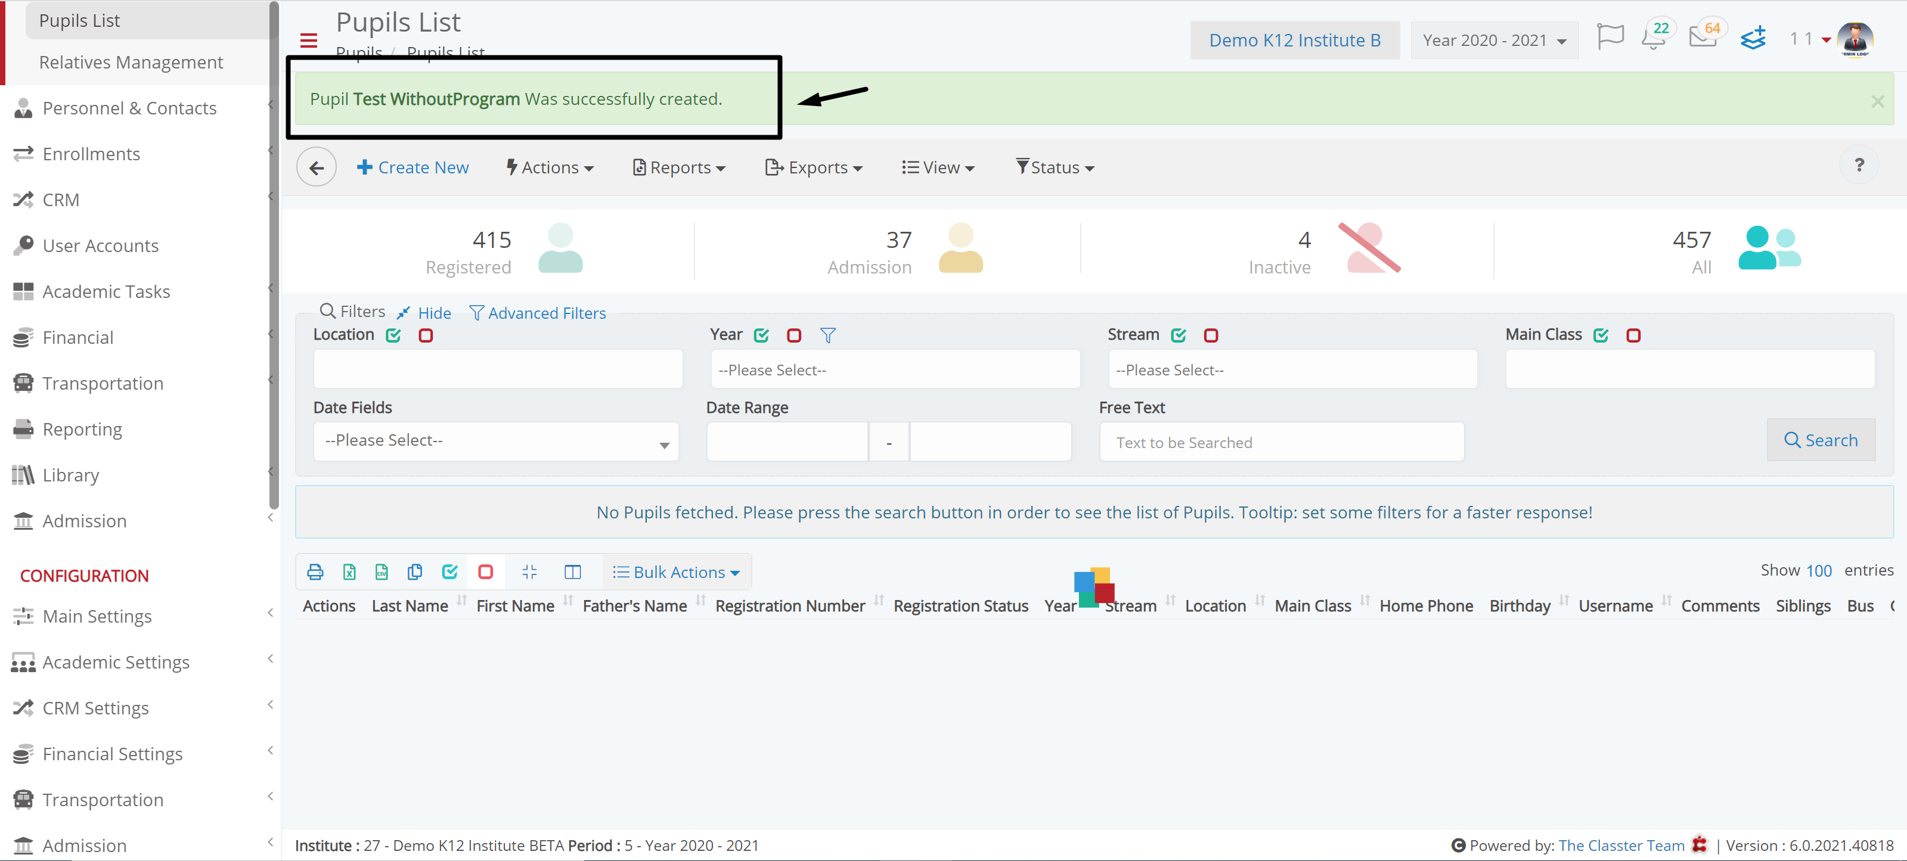Click the green select-all rows icon
This screenshot has width=1907, height=861.
[449, 572]
